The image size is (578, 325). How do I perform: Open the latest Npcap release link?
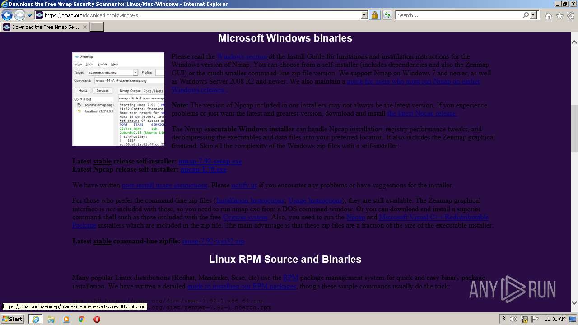(x=422, y=113)
